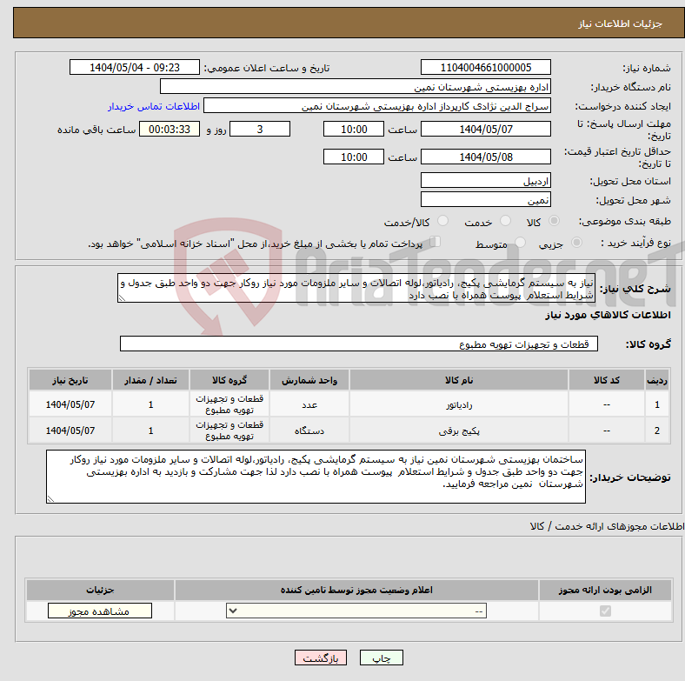Click the جزئیات اطلاعات نیاز header bar

349,23
